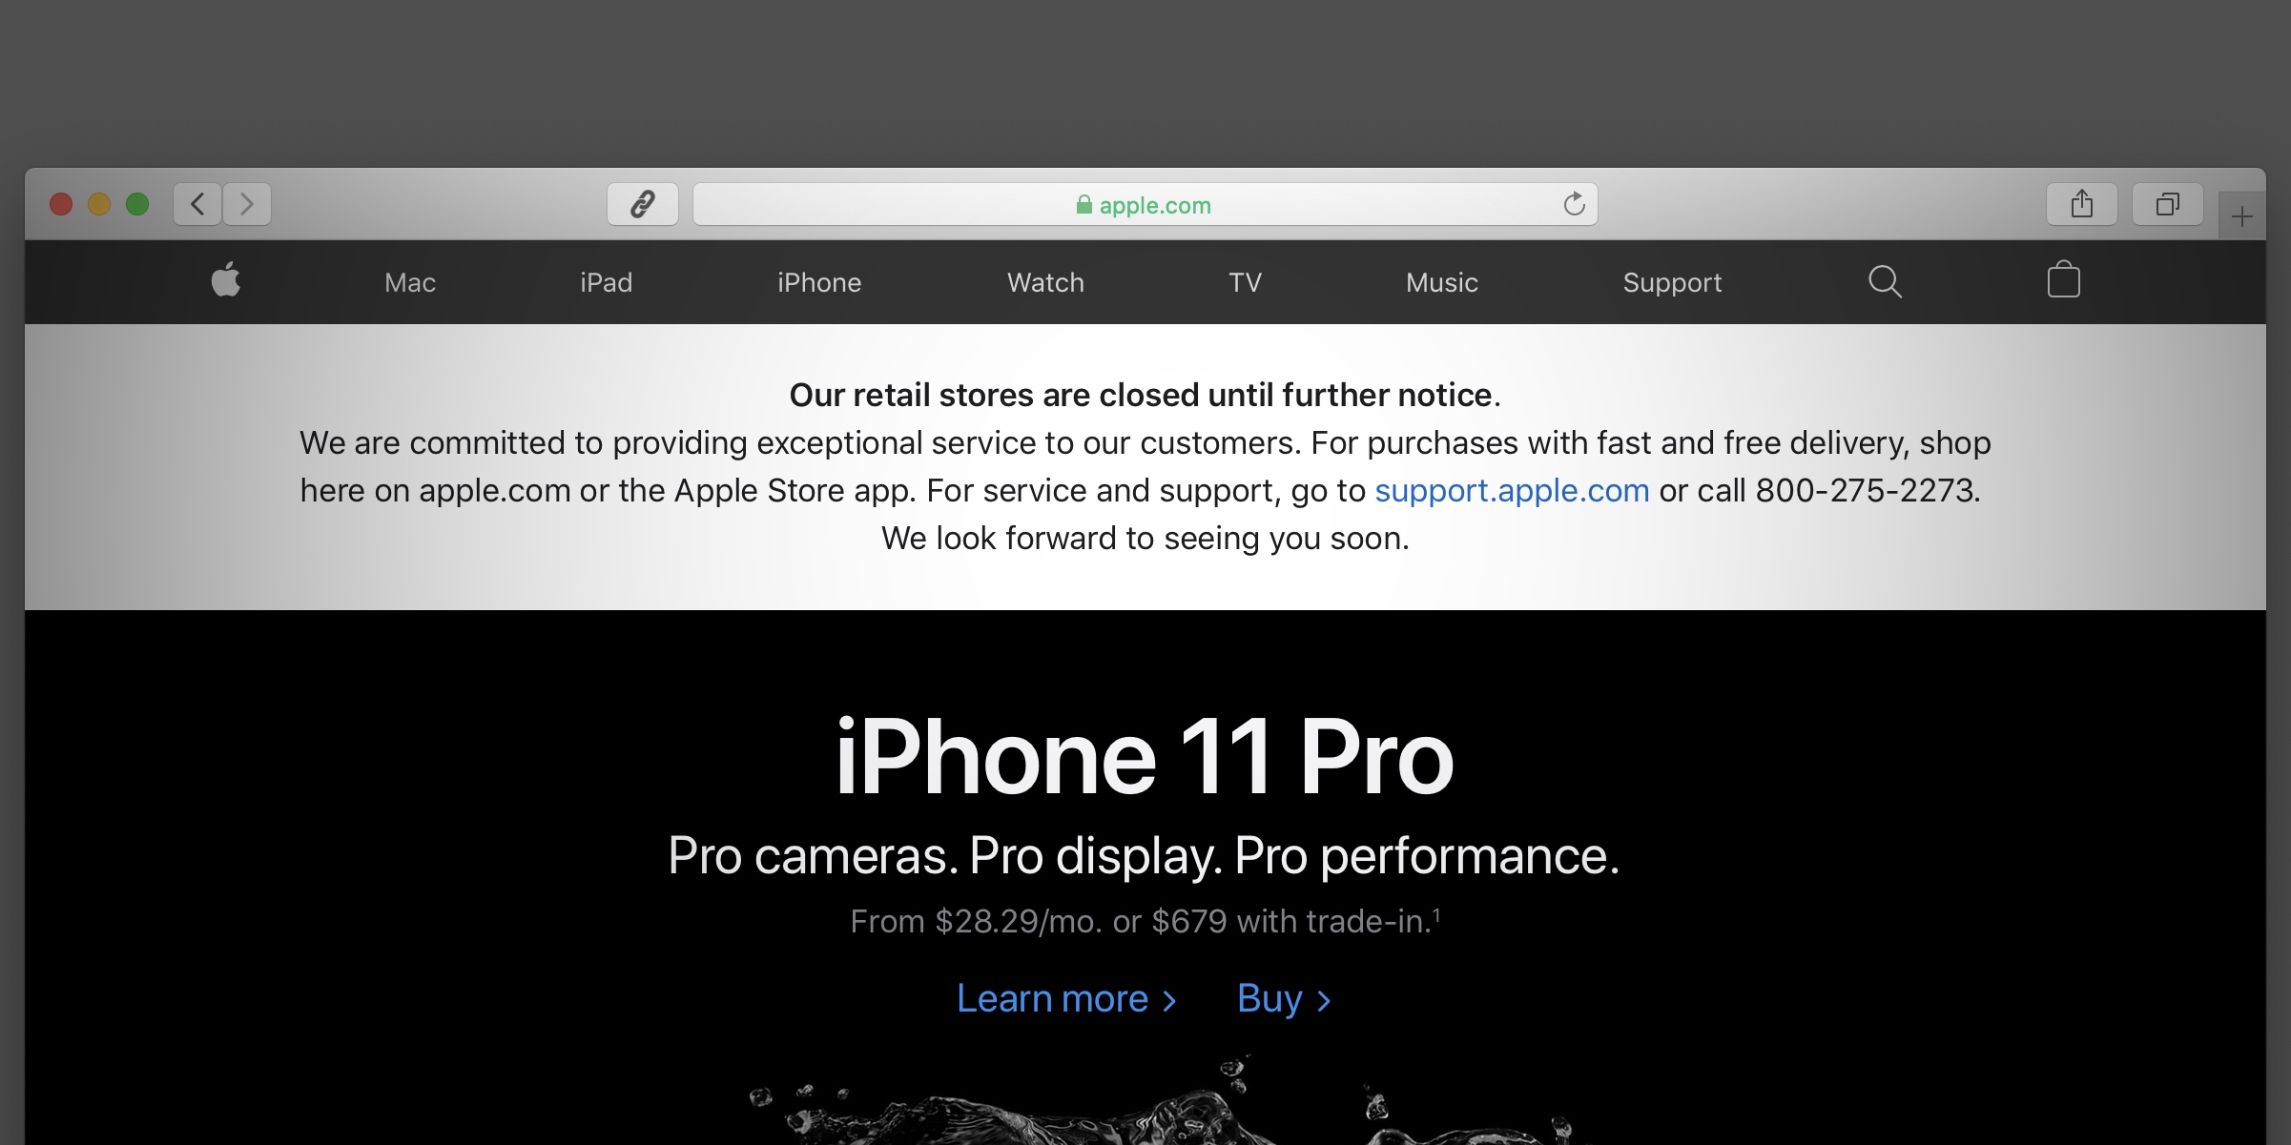Focus the apple.com address field
This screenshot has width=2291, height=1145.
point(1145,204)
